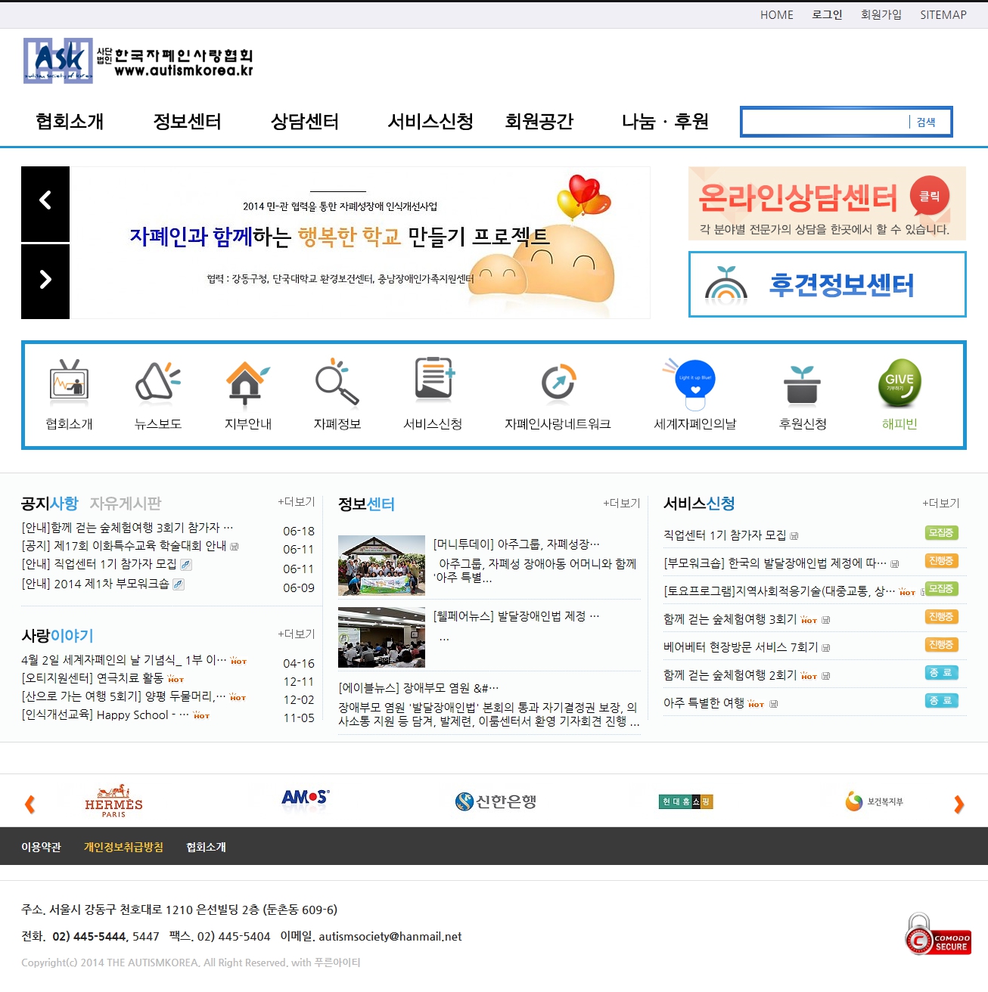Open the 온라인상담센터 banner
Screen dimensions: 988x992
coord(827,203)
